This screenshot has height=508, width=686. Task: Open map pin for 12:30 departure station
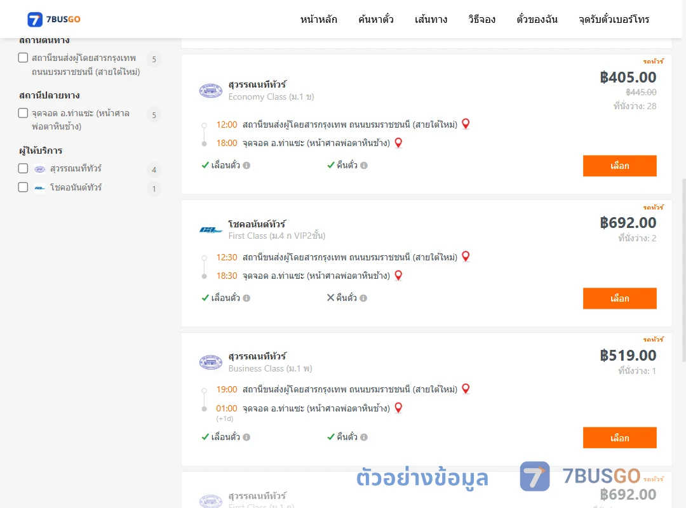(466, 257)
